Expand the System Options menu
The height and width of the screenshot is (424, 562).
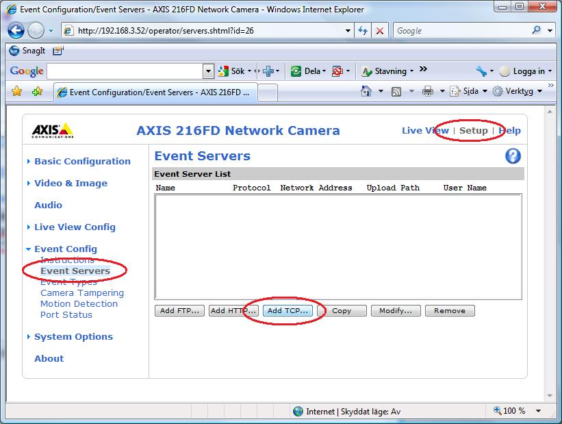pyautogui.click(x=73, y=337)
